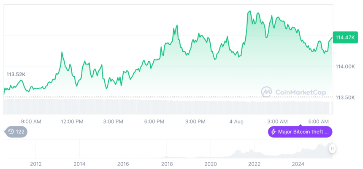Click the 9:00 PM time axis label
363x169 pixels.
click(195, 121)
